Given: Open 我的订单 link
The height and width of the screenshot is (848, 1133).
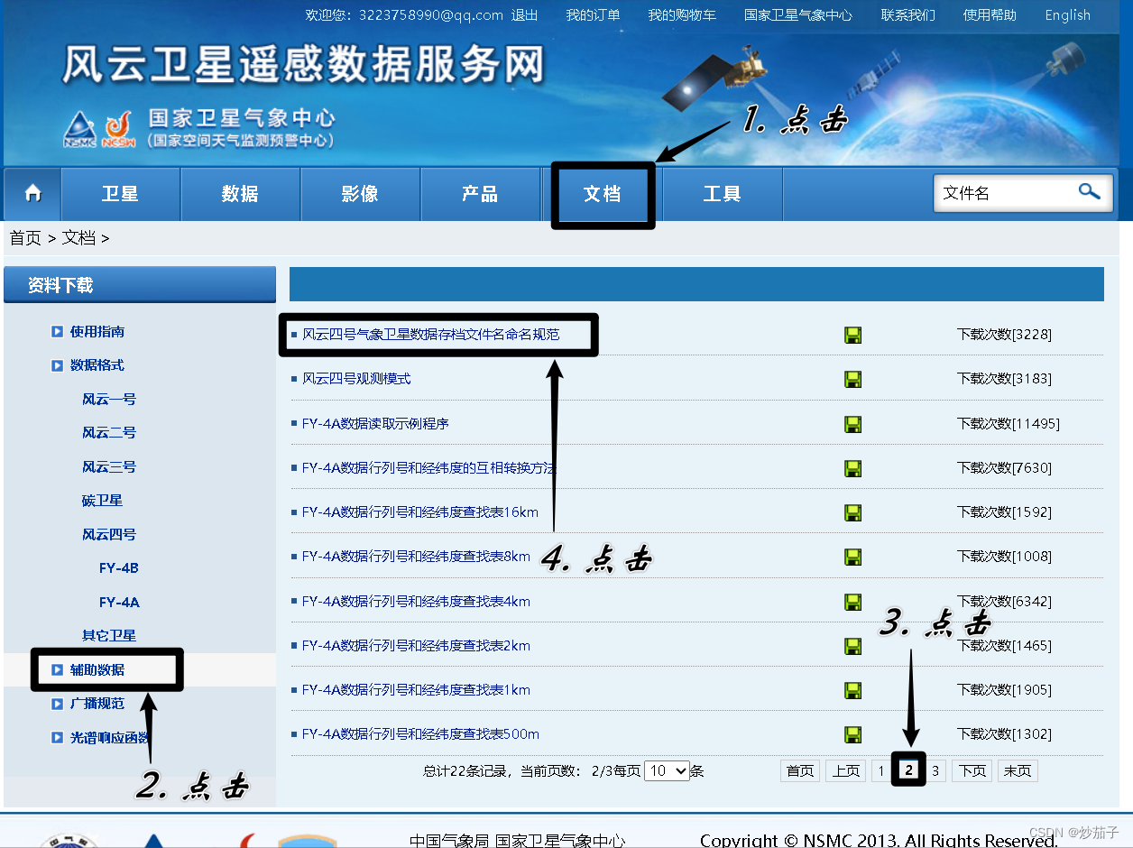Looking at the screenshot, I should click(593, 14).
